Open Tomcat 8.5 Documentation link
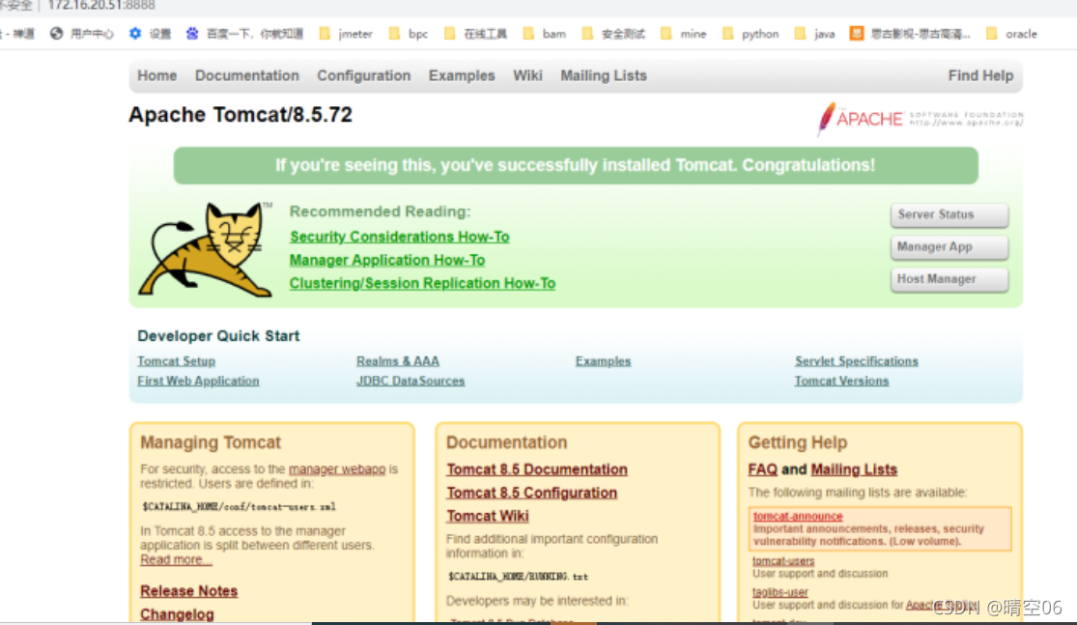 click(x=536, y=469)
